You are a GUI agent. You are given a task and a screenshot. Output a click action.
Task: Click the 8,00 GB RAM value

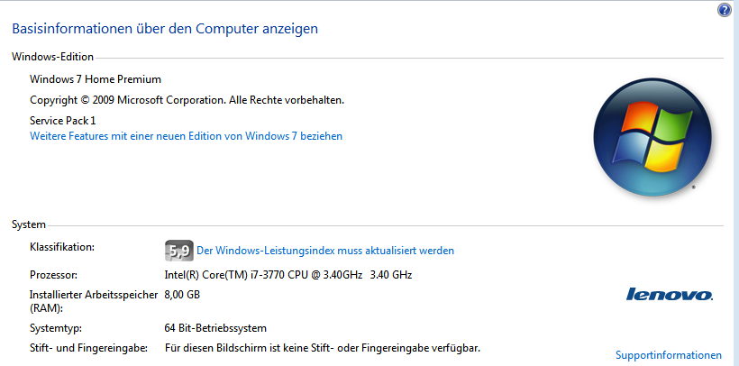click(182, 296)
